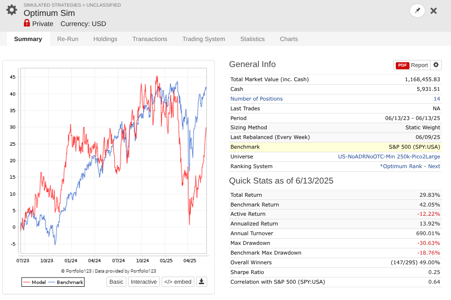Switch the chart to Basic mode
This screenshot has width=451, height=300.
tap(116, 282)
